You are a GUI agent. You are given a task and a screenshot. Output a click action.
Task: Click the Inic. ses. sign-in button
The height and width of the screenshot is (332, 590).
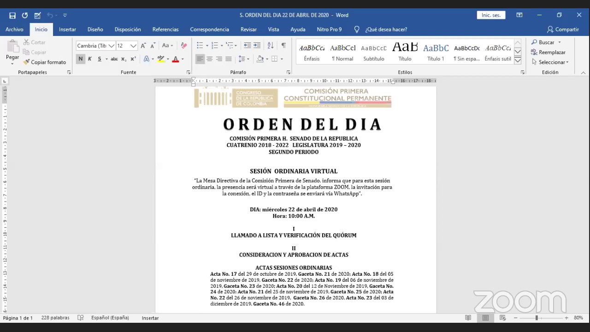pyautogui.click(x=491, y=15)
